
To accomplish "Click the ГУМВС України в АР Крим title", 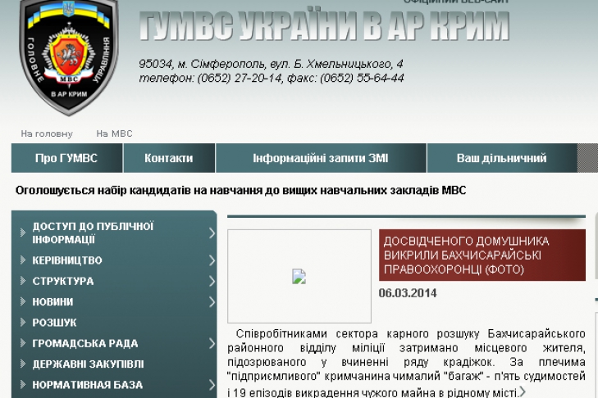I will pos(324,26).
